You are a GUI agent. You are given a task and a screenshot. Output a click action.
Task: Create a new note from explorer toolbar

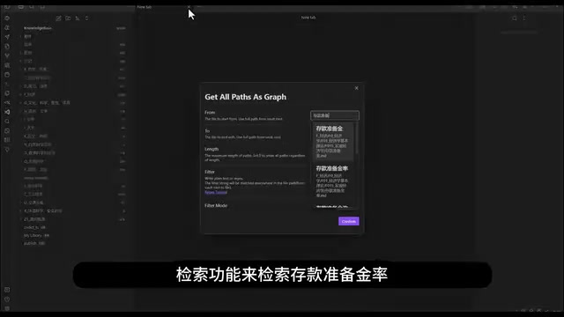[x=58, y=18]
